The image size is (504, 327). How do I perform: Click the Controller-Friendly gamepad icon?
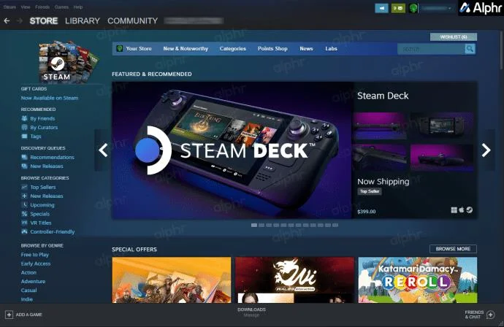(x=24, y=231)
